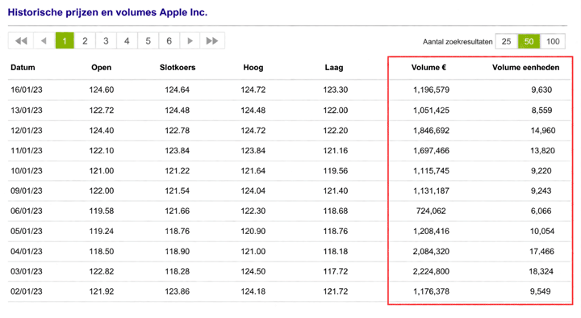Click high value 121.64

(x=253, y=170)
